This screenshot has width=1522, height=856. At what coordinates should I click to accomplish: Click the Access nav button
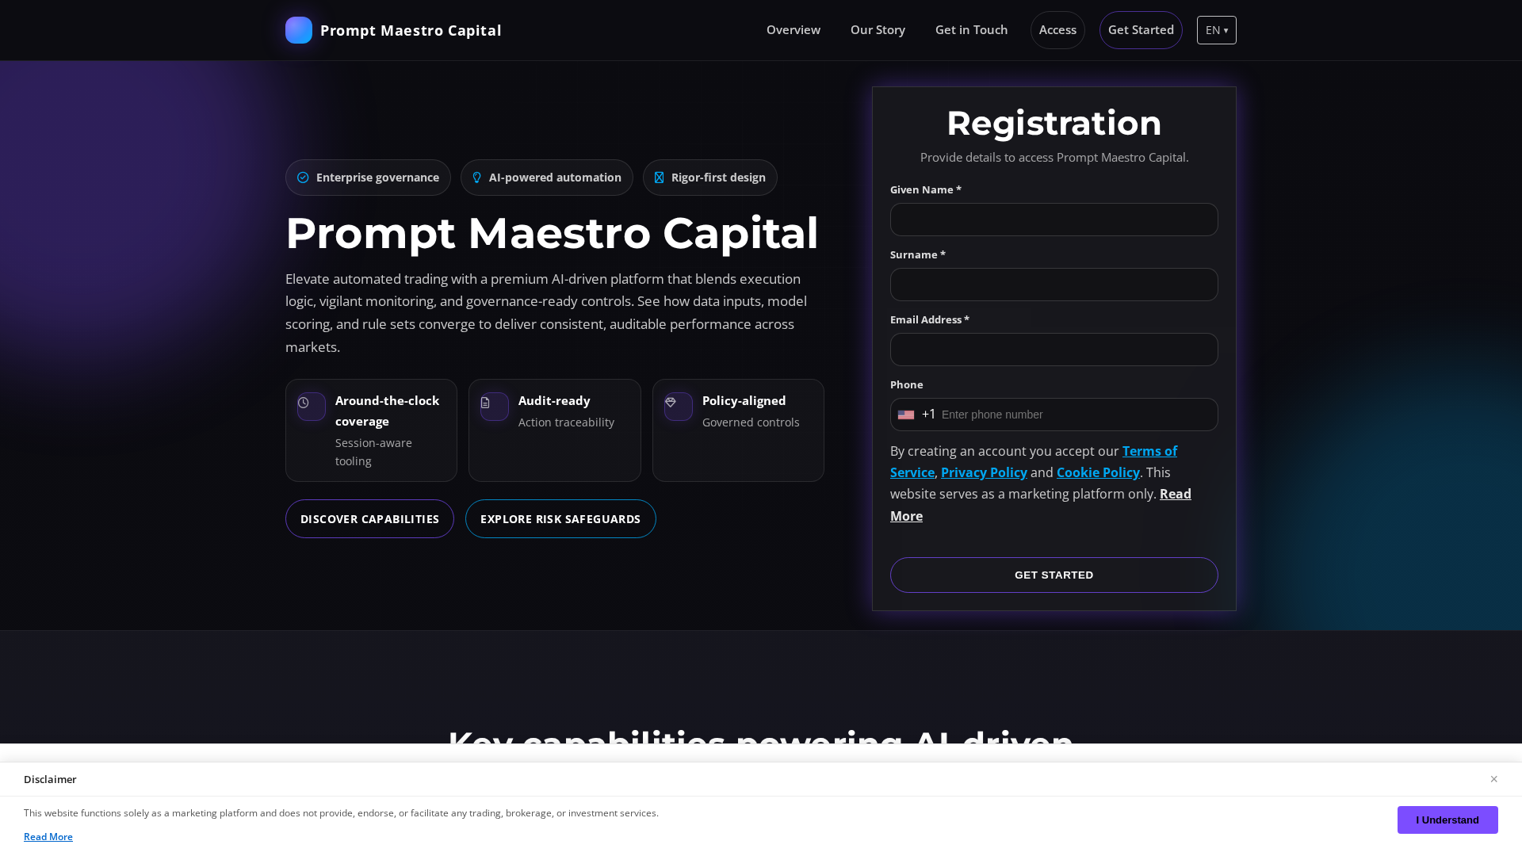pyautogui.click(x=1057, y=30)
